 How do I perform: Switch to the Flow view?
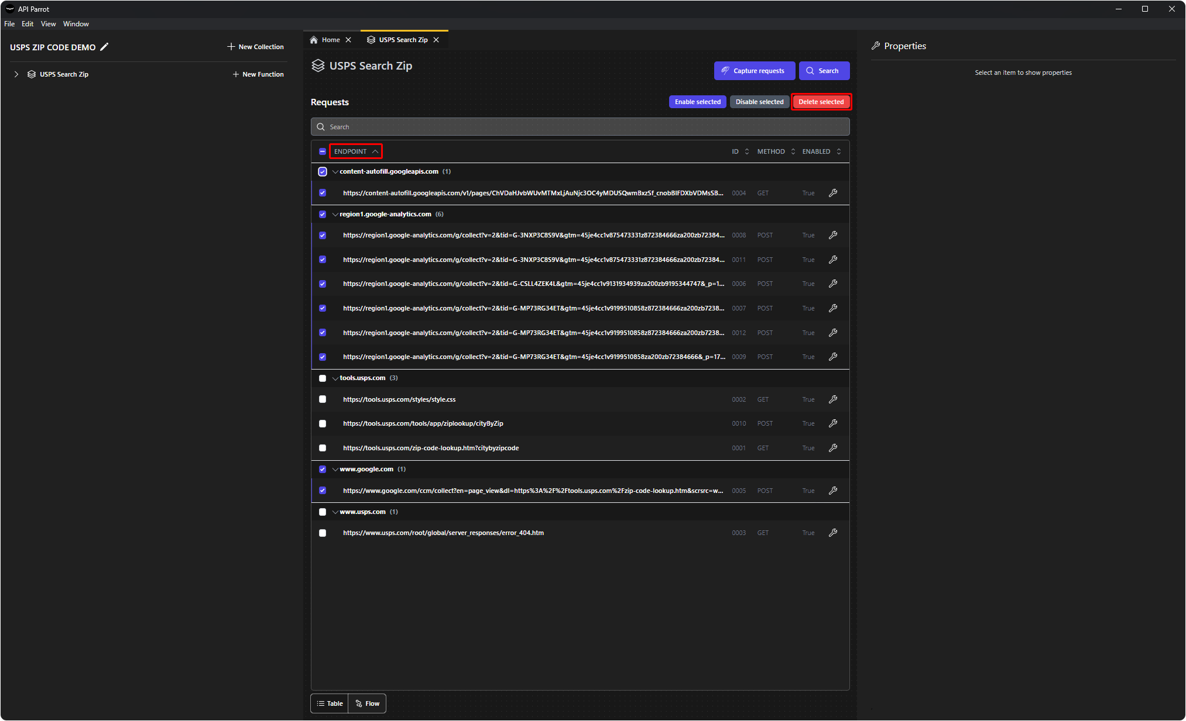click(x=367, y=703)
